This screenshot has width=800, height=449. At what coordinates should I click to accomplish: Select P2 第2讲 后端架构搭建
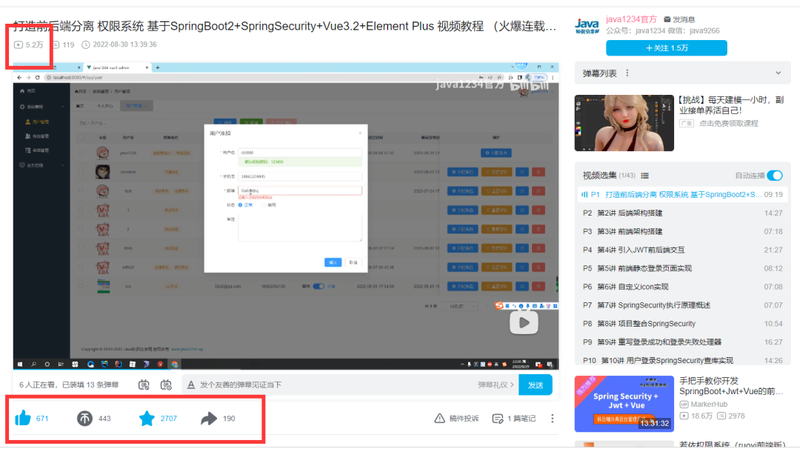tap(682, 213)
